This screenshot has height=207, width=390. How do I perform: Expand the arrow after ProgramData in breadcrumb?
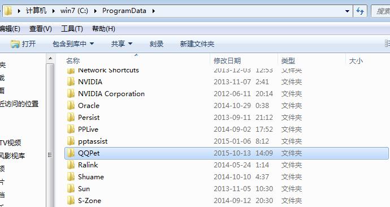point(153,11)
